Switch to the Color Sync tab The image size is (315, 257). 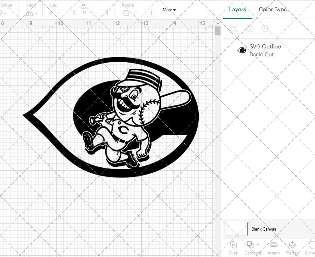(273, 9)
